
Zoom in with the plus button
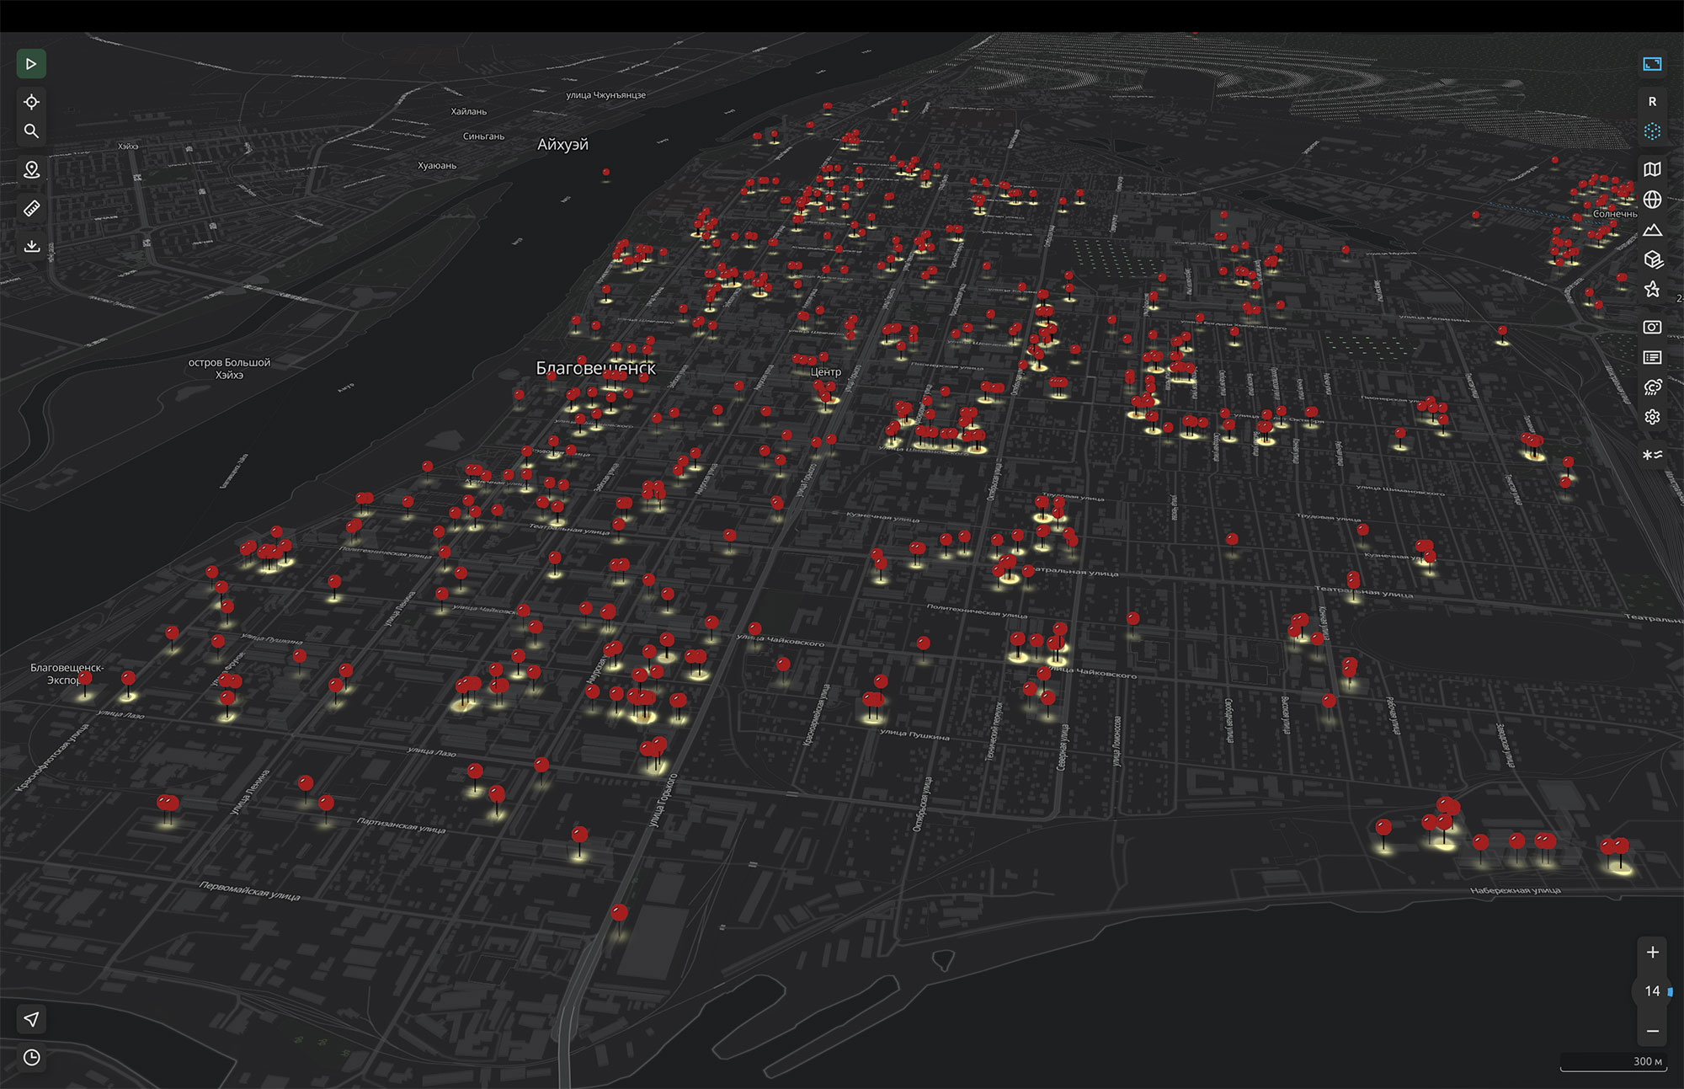[1652, 953]
